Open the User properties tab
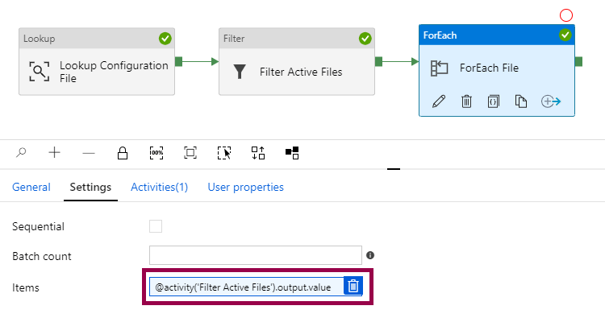The width and height of the screenshot is (605, 314). click(x=246, y=187)
